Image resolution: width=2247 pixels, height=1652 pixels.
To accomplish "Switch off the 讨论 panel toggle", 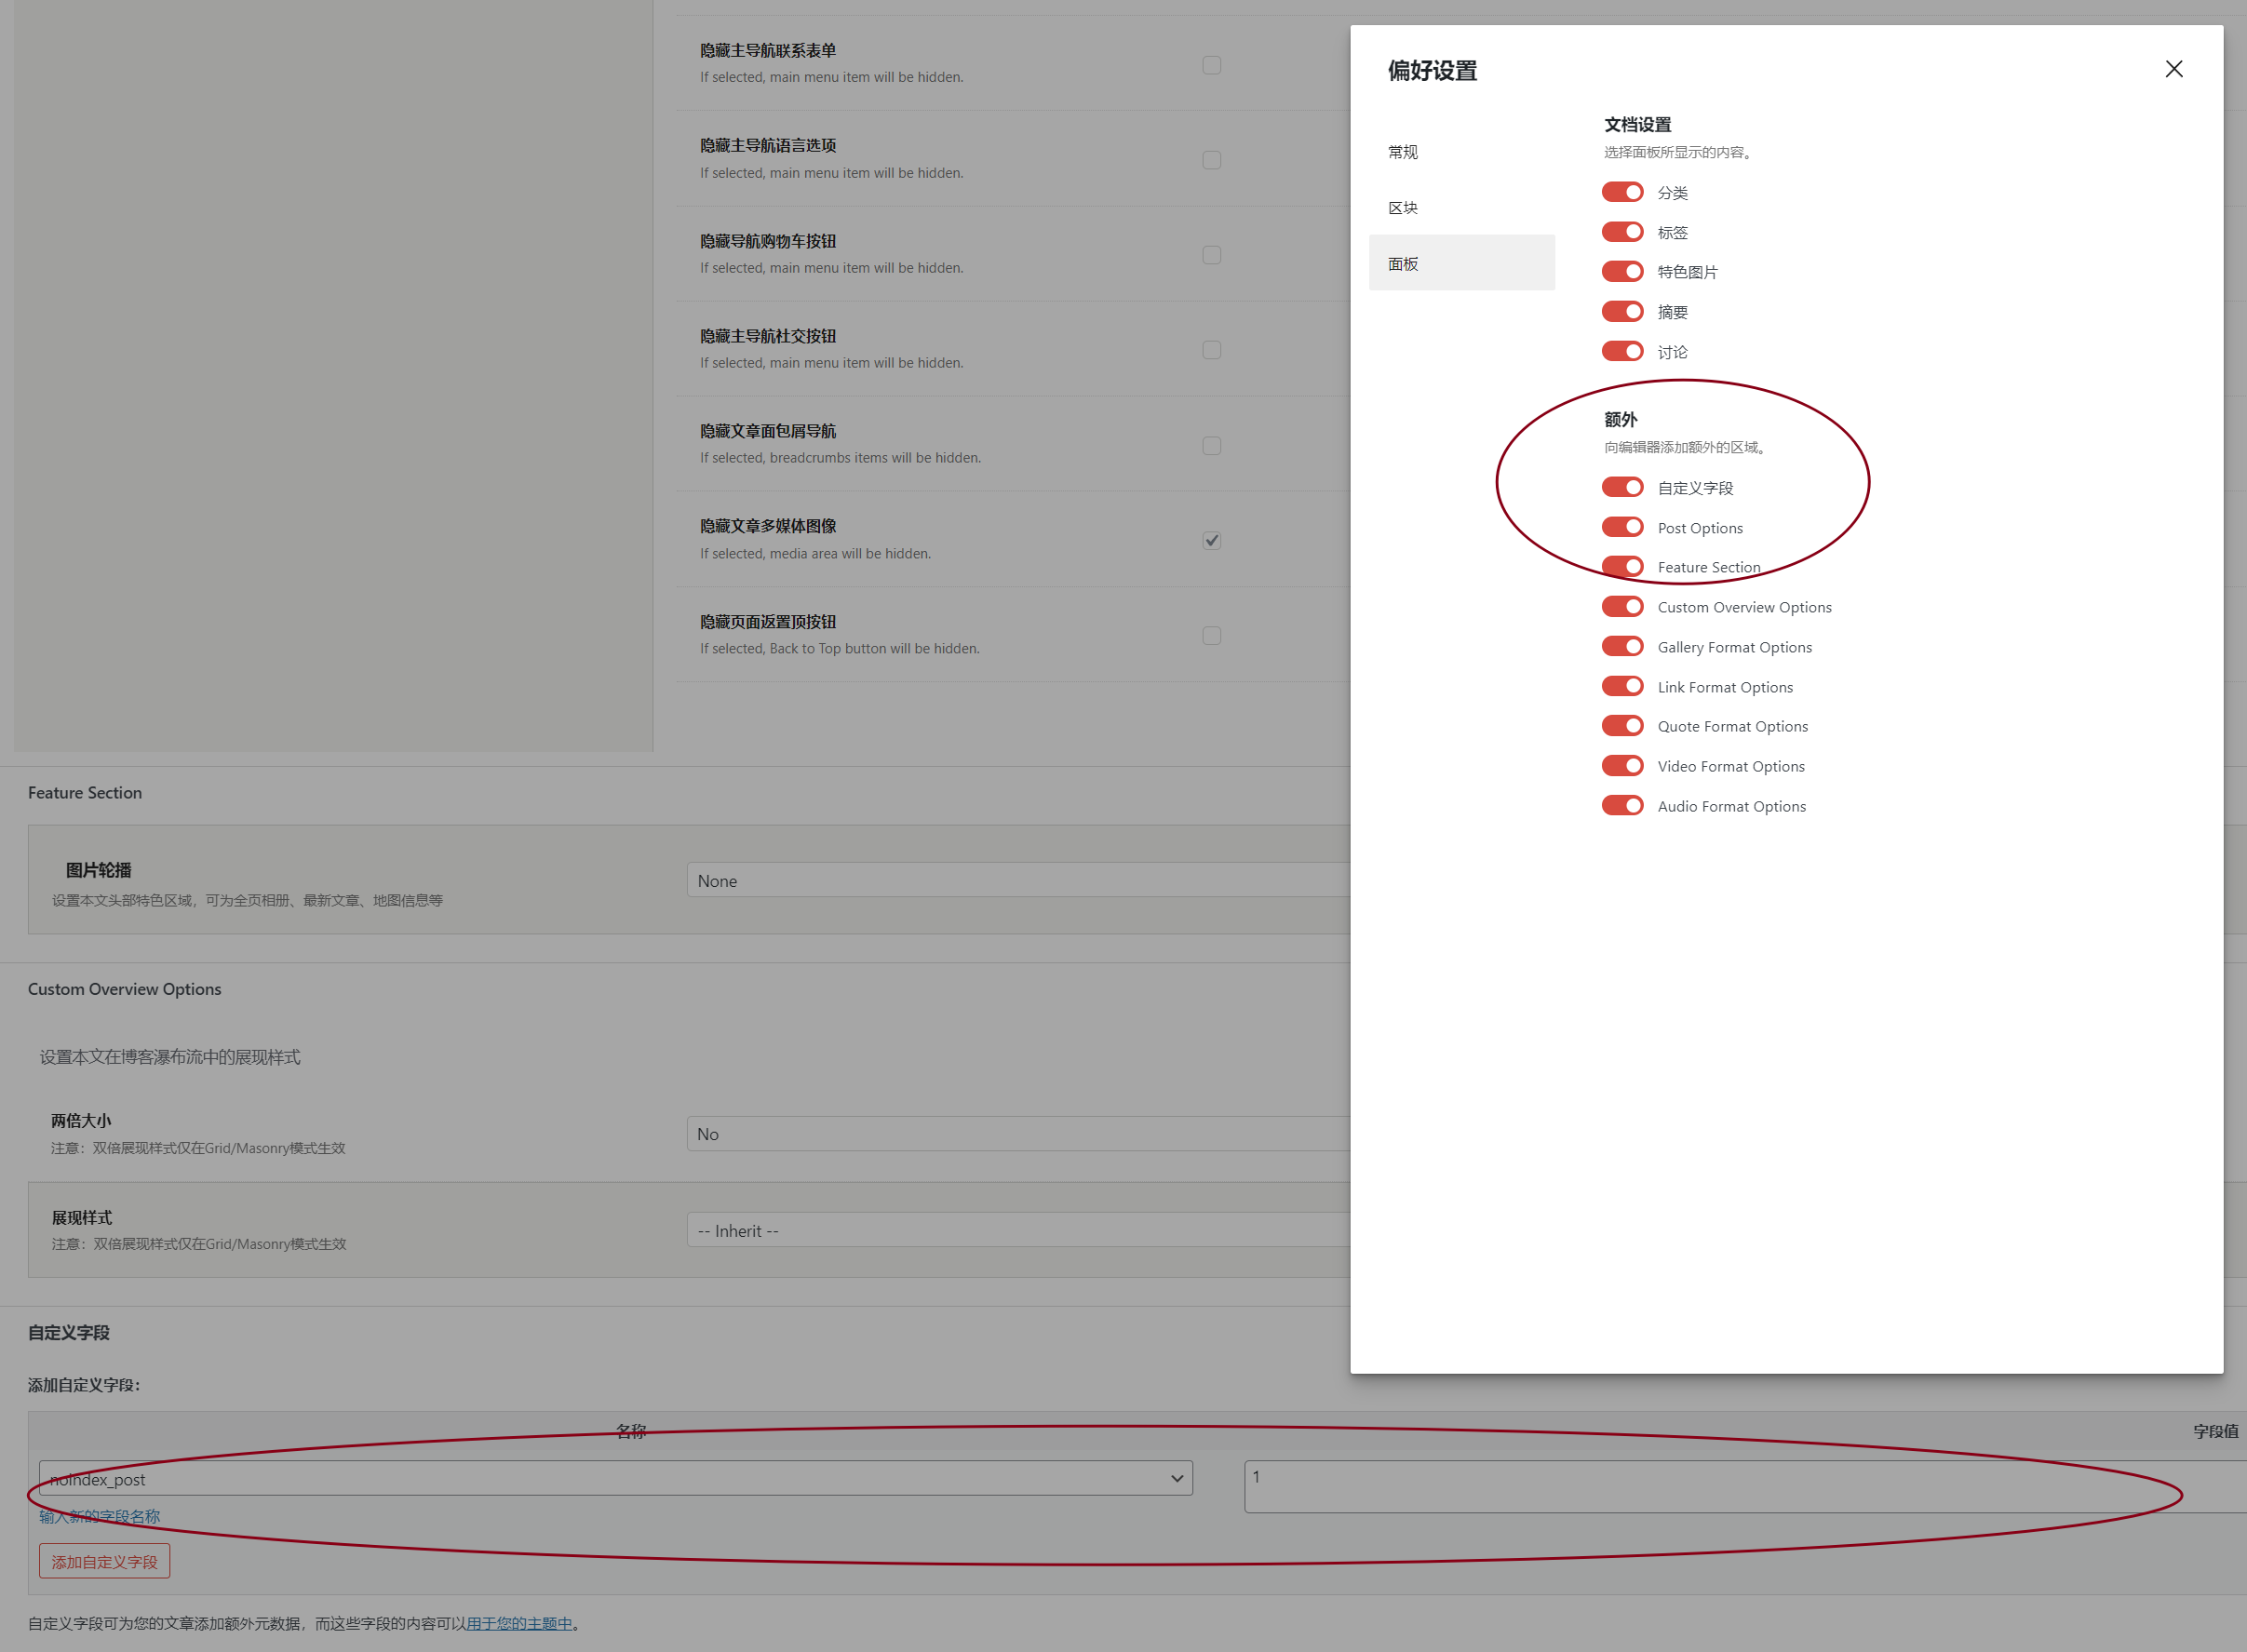I will [x=1621, y=351].
